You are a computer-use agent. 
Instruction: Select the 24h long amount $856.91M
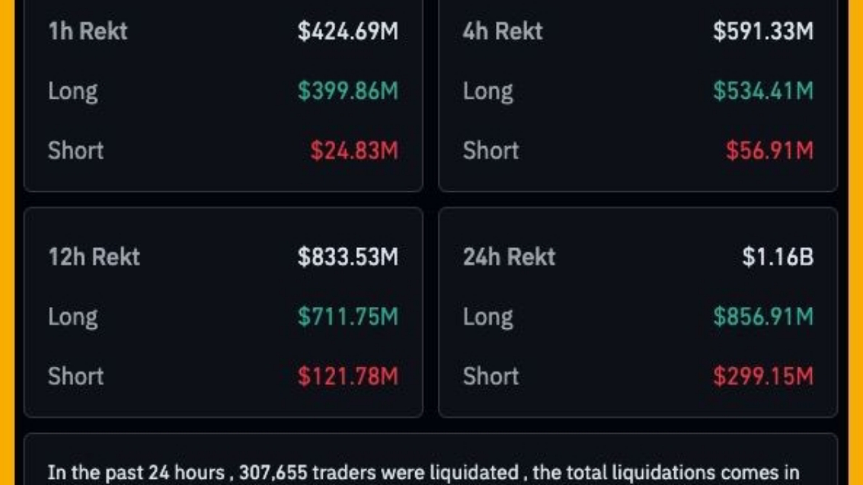pos(763,317)
